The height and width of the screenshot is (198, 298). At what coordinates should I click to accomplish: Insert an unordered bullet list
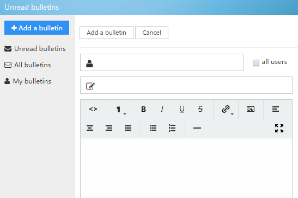[x=153, y=128]
